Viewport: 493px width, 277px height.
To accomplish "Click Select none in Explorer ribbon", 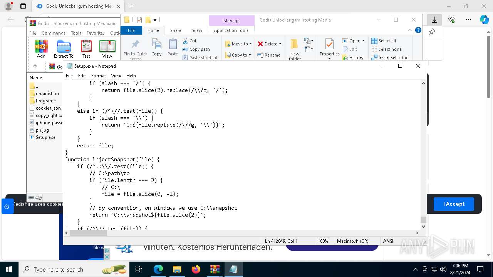I will point(386,49).
